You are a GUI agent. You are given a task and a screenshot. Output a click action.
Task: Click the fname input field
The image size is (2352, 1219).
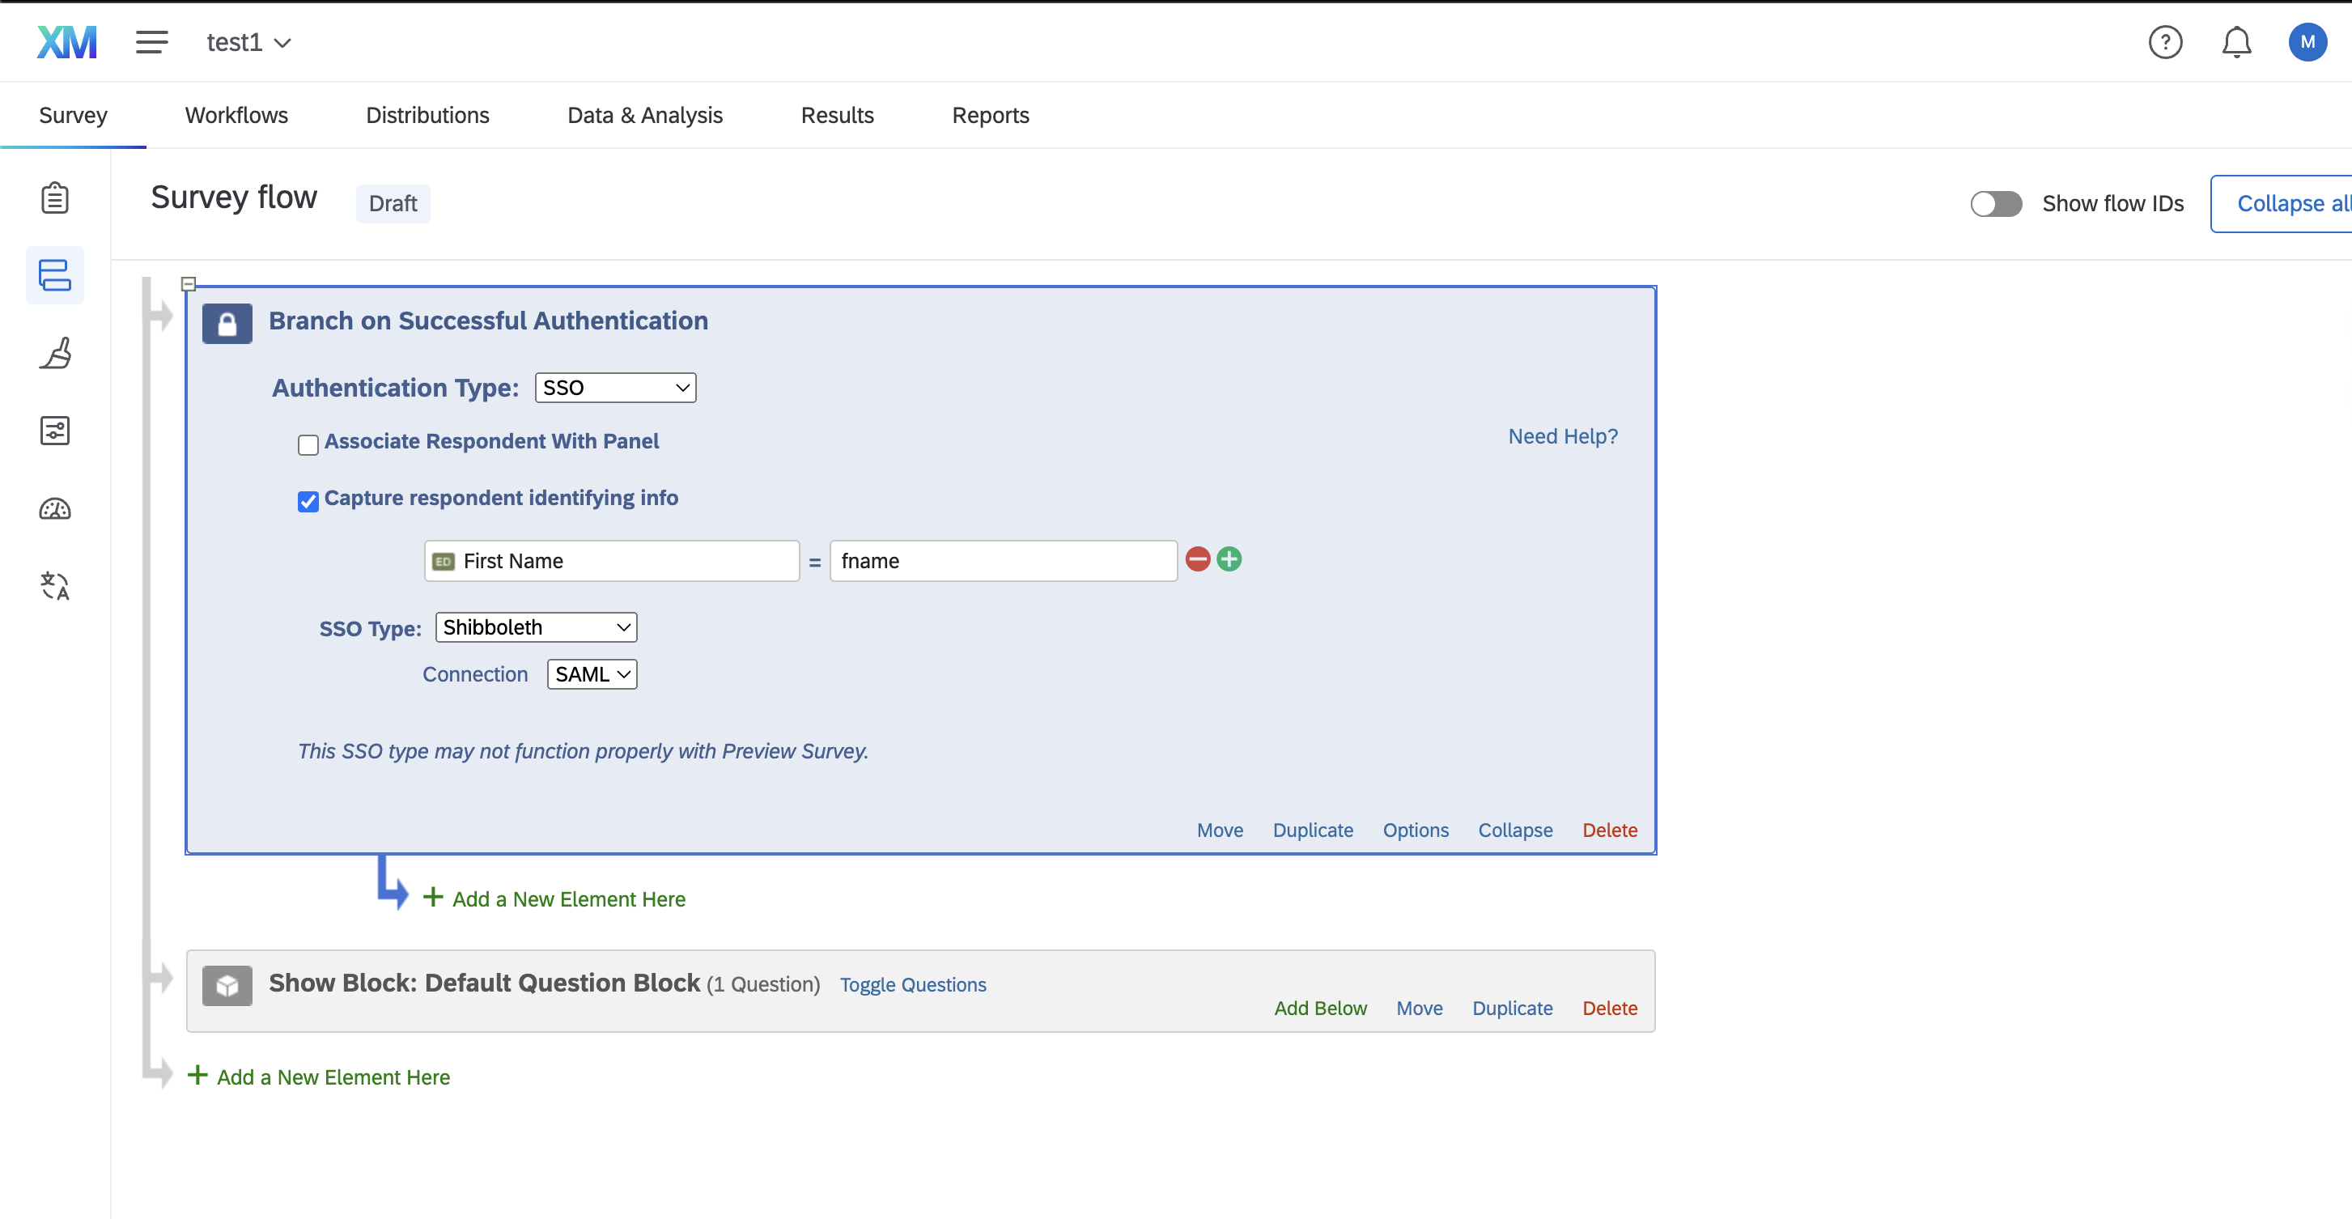coord(1002,561)
